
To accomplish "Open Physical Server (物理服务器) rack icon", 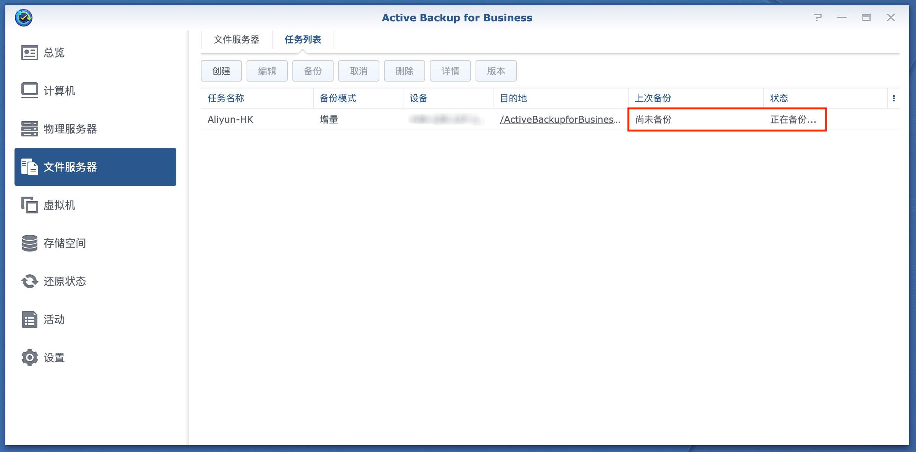I will click(29, 129).
